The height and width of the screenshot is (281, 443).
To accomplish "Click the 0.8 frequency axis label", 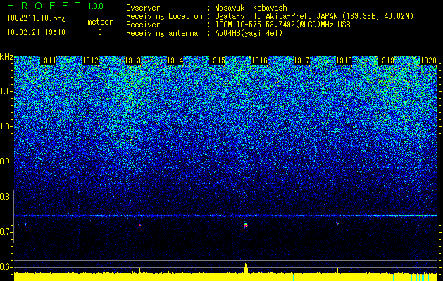I will pyautogui.click(x=6, y=197).
